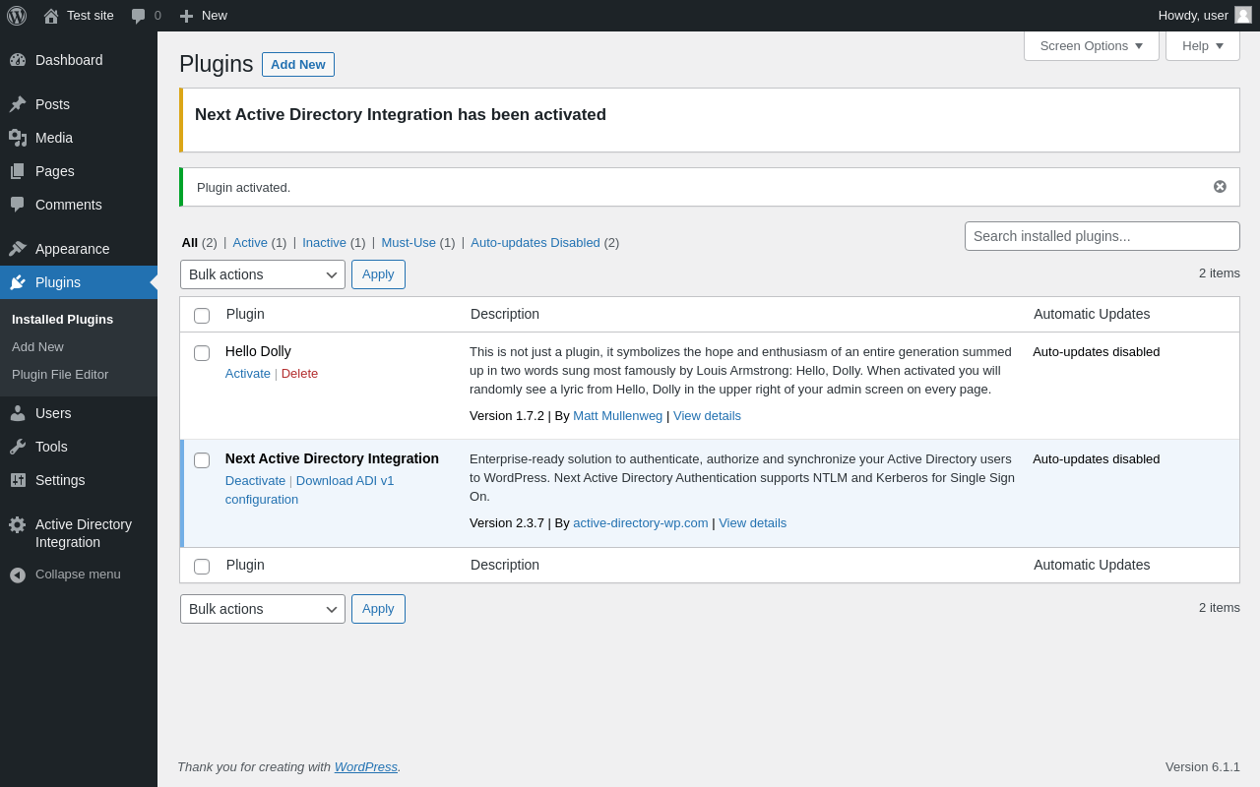Click the WordPress logo icon
This screenshot has height=787, width=1260.
pyautogui.click(x=17, y=16)
